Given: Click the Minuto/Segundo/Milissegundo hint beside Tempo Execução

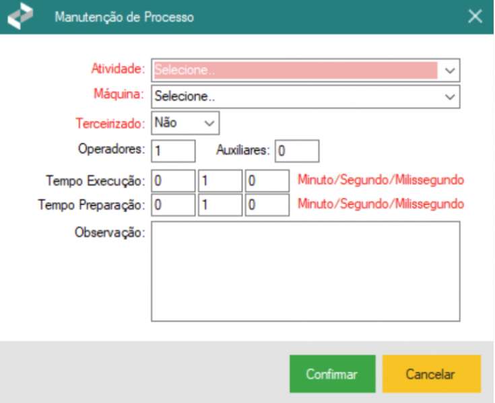Looking at the screenshot, I should pyautogui.click(x=381, y=180).
